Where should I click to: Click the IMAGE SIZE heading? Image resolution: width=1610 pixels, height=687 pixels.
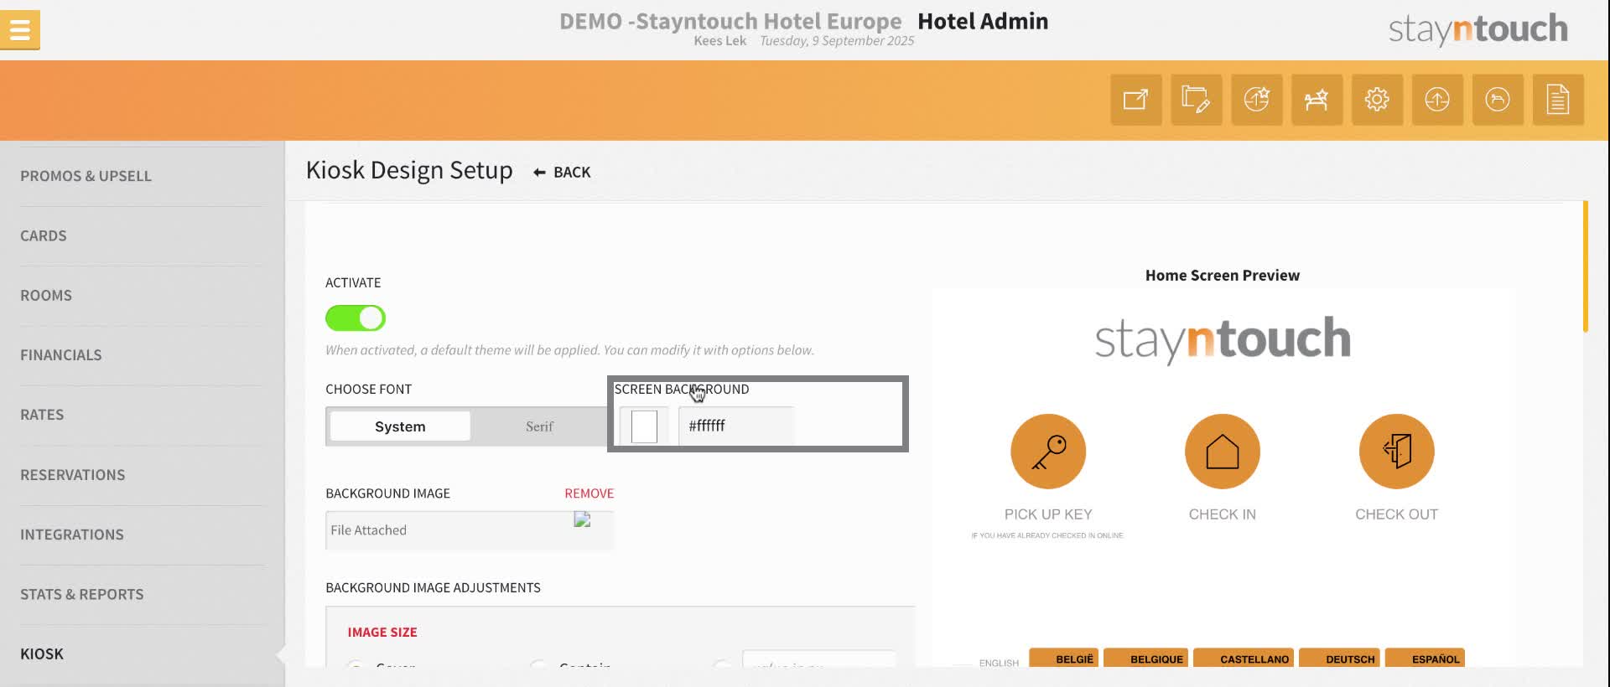coord(382,633)
